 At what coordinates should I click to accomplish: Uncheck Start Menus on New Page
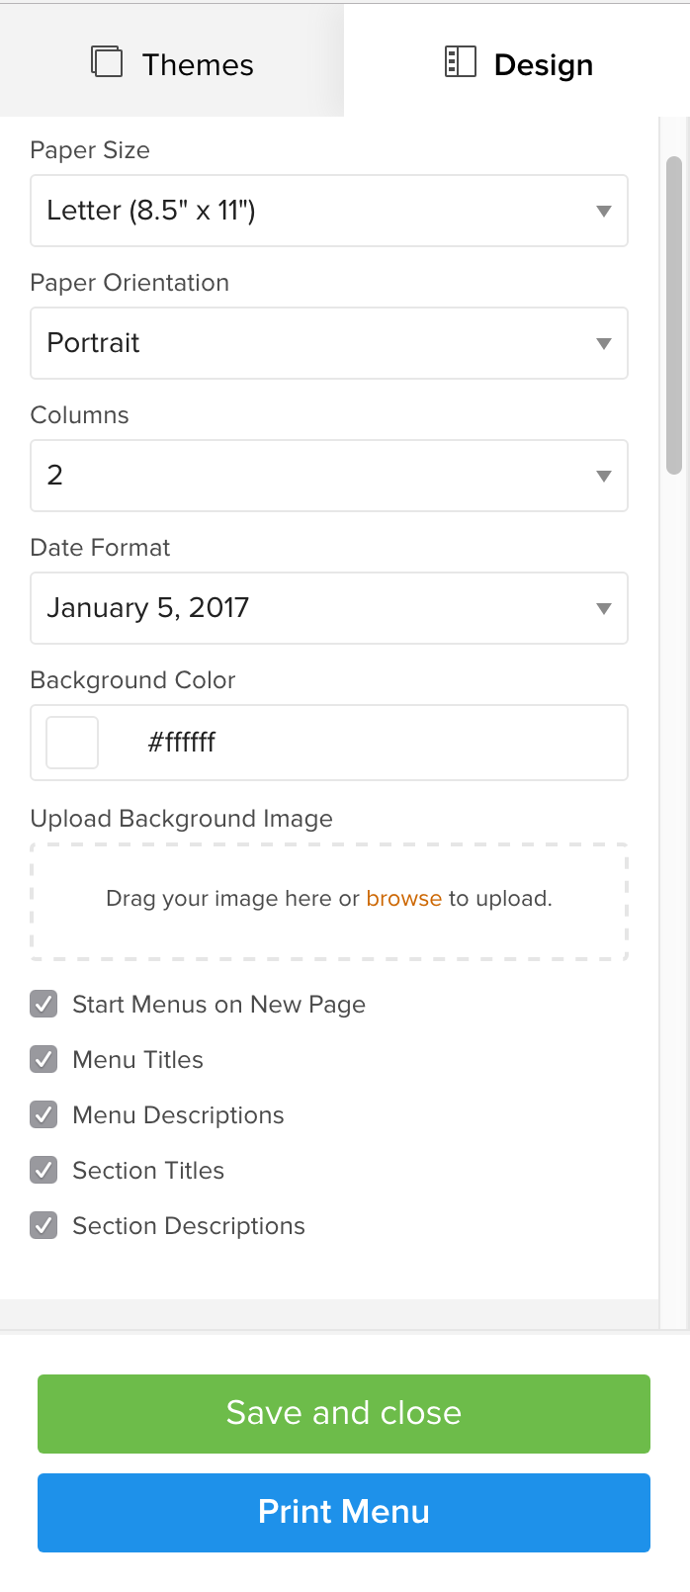click(43, 1005)
